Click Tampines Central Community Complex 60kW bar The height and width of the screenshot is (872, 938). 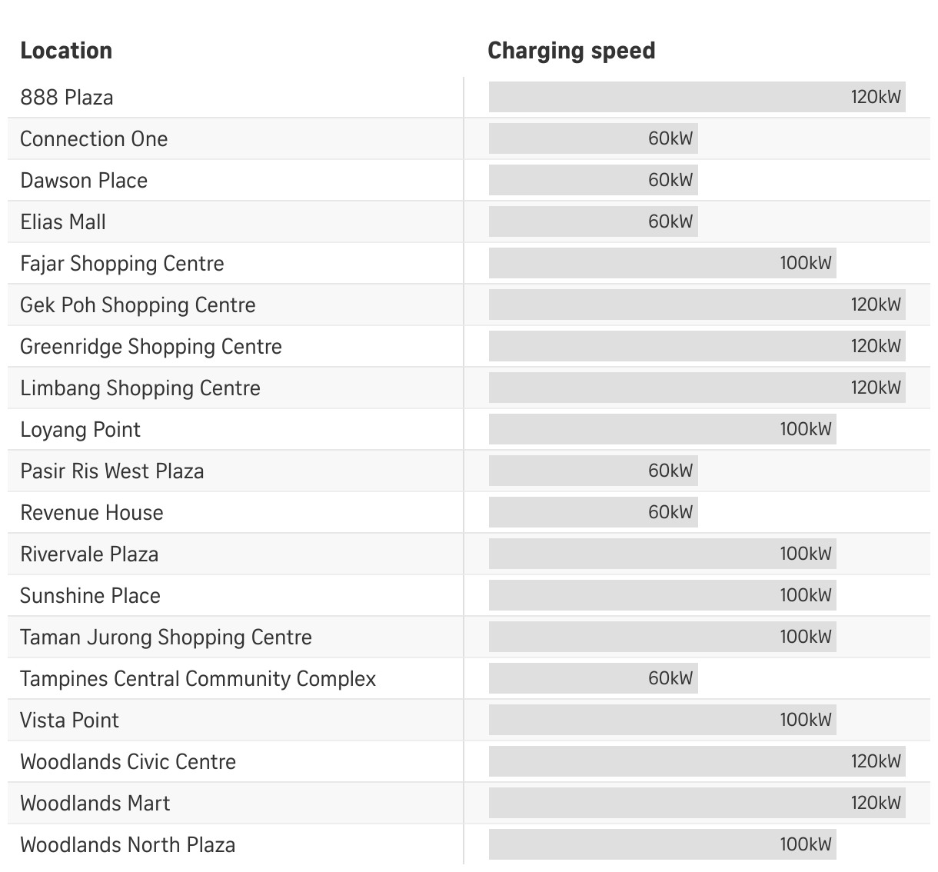(x=593, y=678)
